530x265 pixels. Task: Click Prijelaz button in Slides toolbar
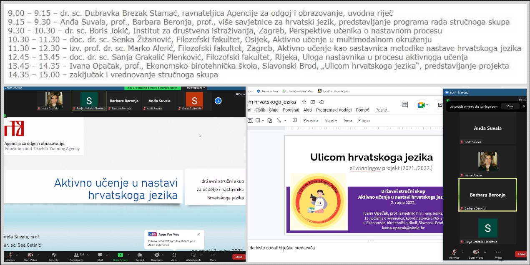364,120
